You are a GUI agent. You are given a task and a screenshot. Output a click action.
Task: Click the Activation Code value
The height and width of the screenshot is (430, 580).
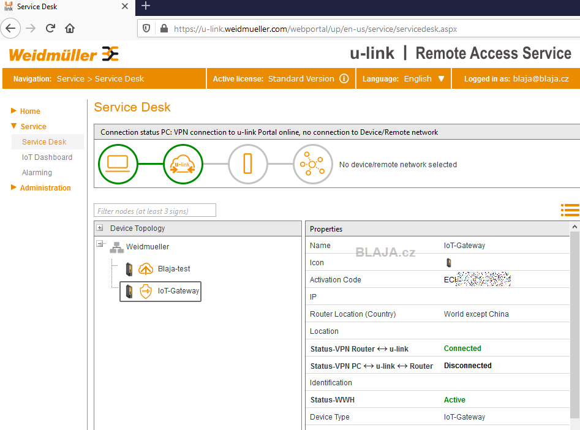[x=477, y=279]
